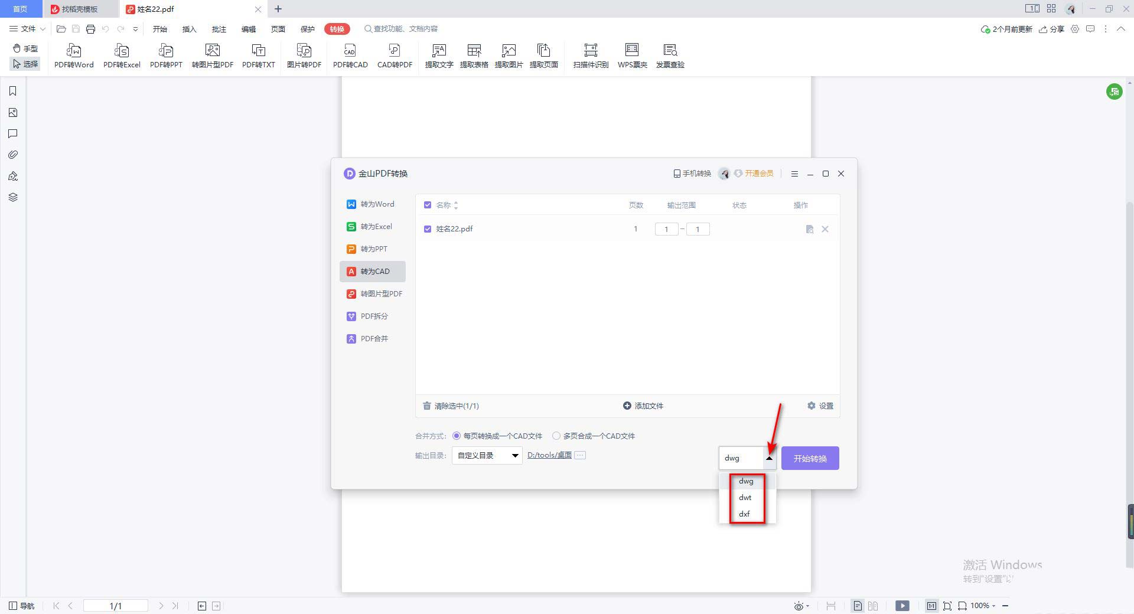Click the 开始转换 button
The height and width of the screenshot is (614, 1134).
point(810,458)
